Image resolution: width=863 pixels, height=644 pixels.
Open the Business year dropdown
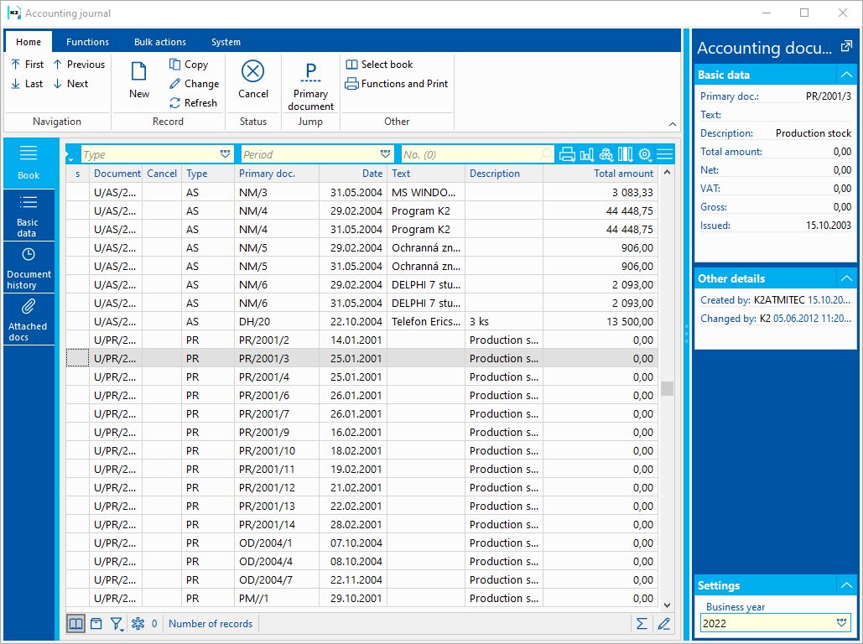click(842, 623)
